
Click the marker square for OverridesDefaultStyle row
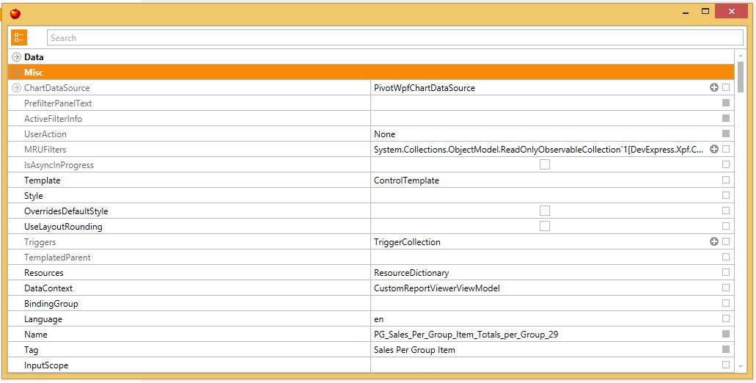(726, 211)
